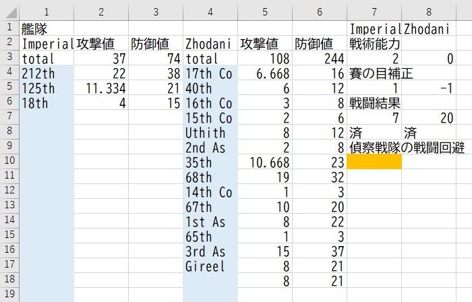
Task: Click the '67th' fleet cell
Action: click(x=210, y=206)
